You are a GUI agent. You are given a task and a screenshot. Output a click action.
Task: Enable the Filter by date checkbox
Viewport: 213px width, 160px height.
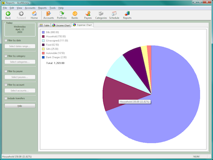tap(6, 41)
